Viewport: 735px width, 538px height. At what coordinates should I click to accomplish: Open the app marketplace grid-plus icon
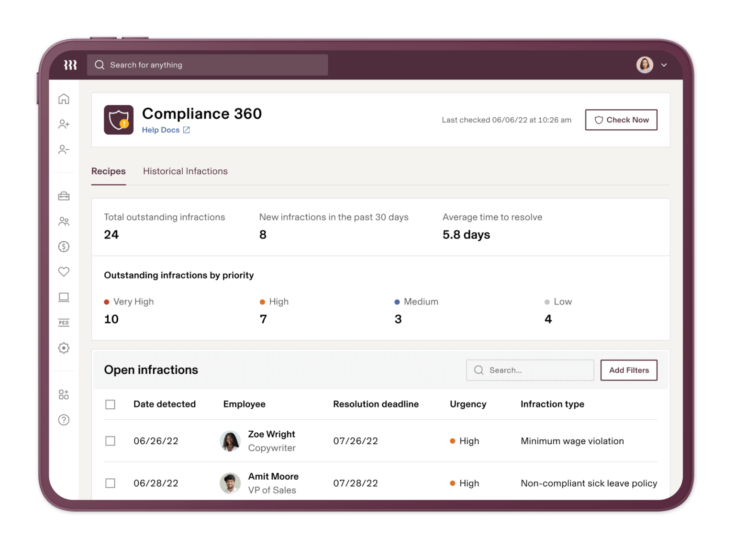click(64, 394)
